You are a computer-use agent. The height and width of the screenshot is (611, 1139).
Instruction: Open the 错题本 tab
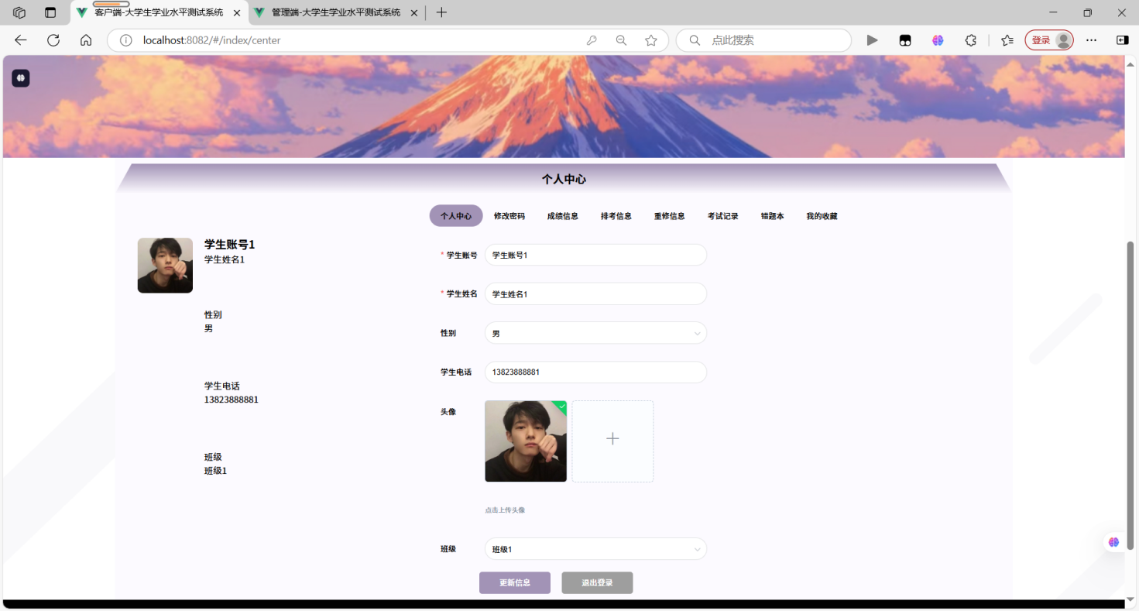[773, 216]
